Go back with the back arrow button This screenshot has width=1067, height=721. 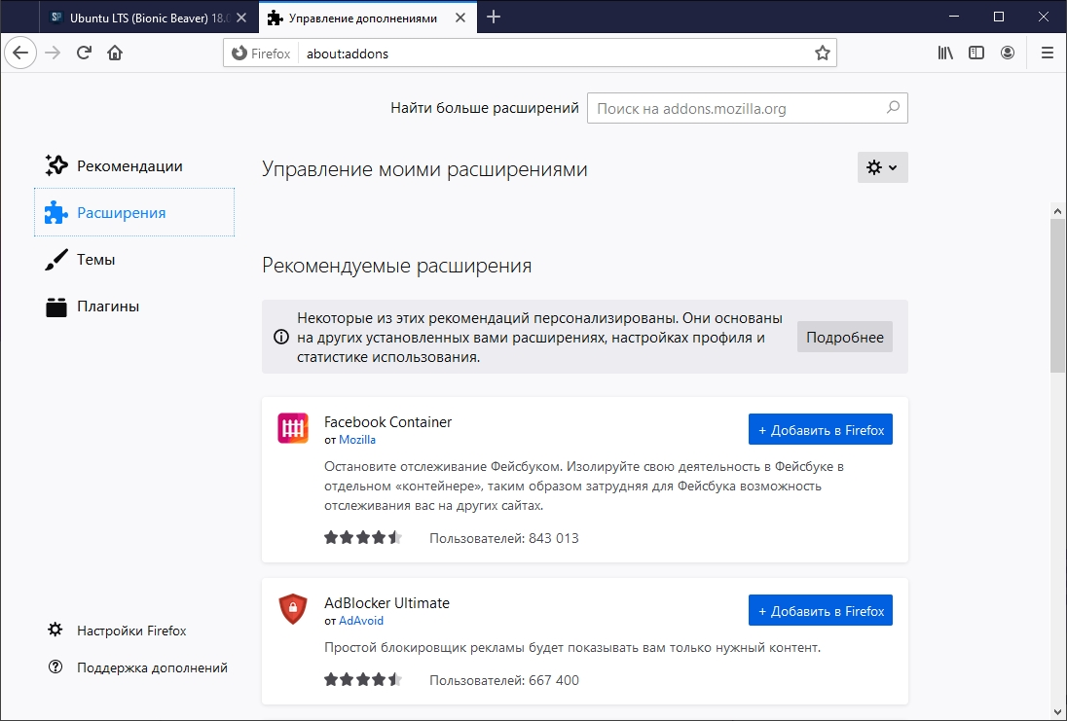pyautogui.click(x=20, y=54)
